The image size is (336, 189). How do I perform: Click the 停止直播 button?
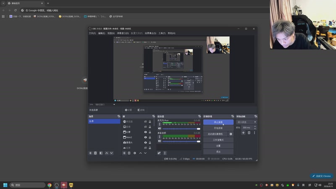pos(218,122)
